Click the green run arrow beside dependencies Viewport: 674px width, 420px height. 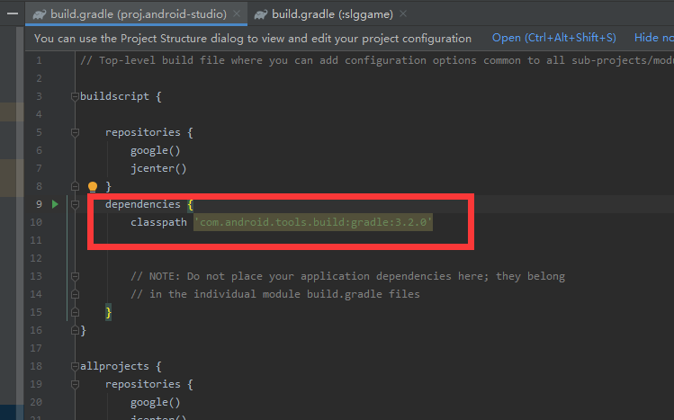(x=55, y=204)
